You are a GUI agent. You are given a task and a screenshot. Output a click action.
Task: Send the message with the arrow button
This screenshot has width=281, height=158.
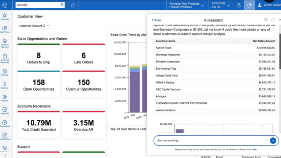(x=273, y=140)
